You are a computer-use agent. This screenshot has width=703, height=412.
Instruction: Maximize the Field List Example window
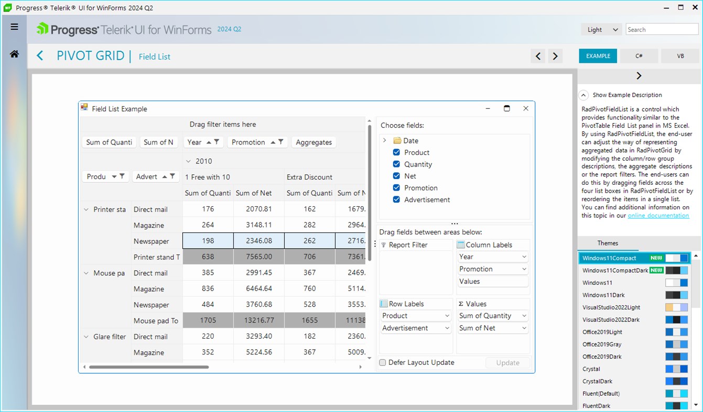point(506,108)
